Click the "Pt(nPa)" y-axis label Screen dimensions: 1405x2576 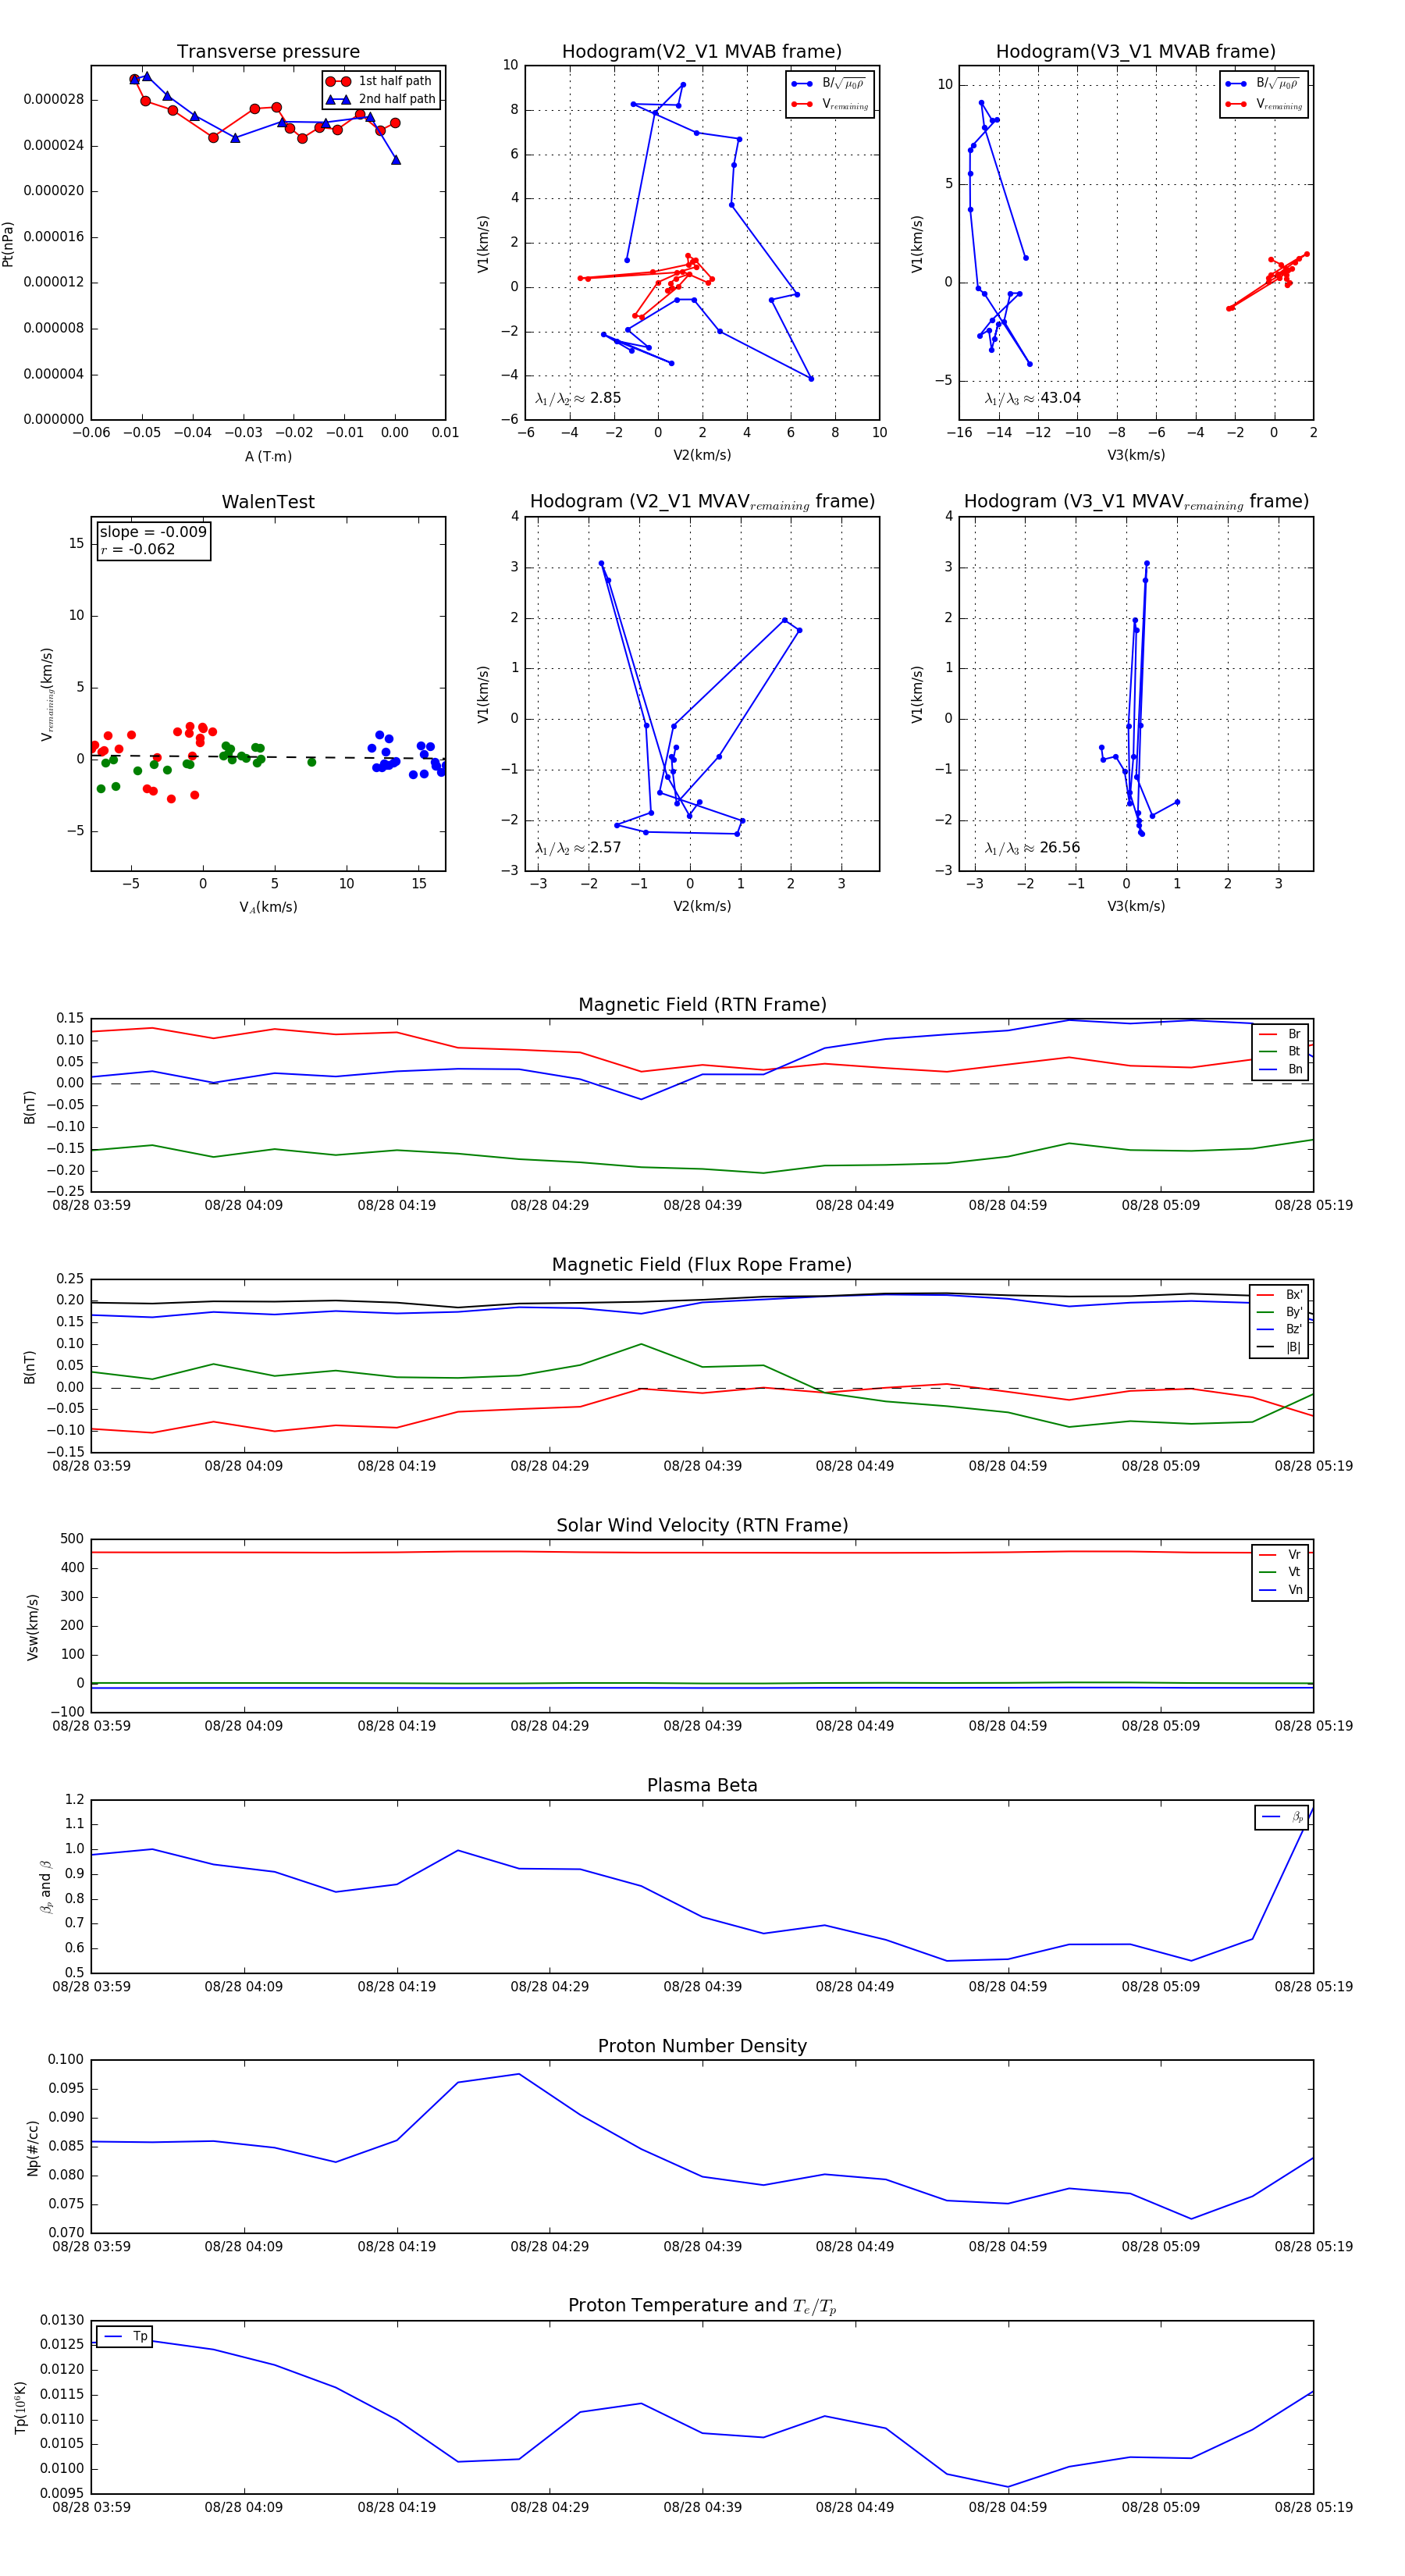[x=8, y=243]
